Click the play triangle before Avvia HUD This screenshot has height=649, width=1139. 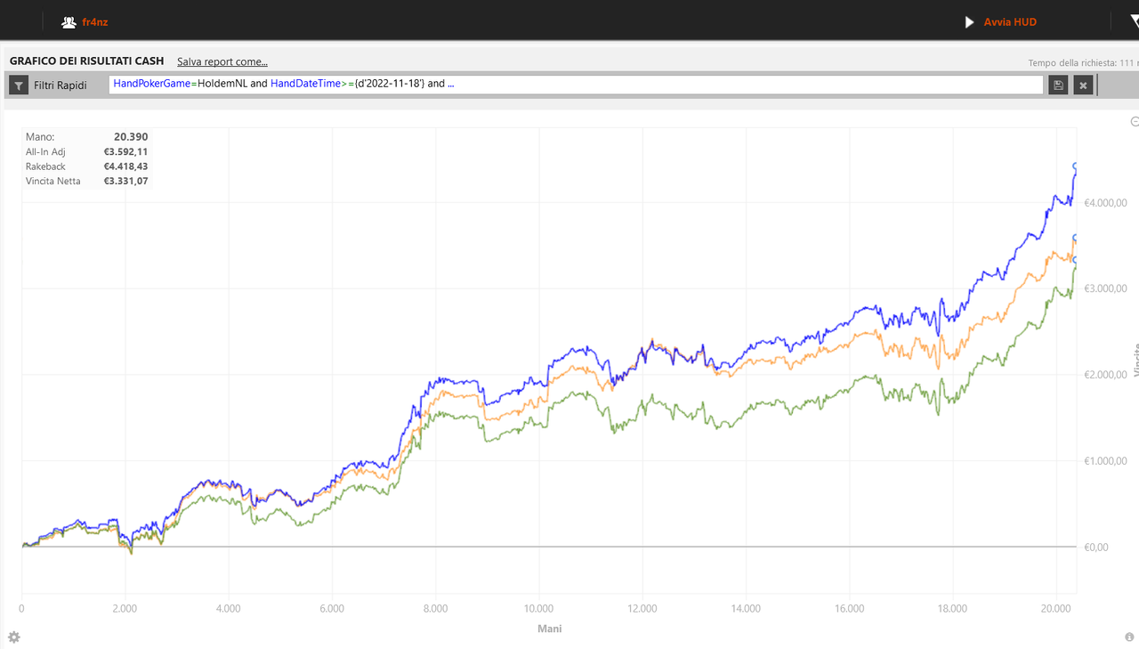970,22
